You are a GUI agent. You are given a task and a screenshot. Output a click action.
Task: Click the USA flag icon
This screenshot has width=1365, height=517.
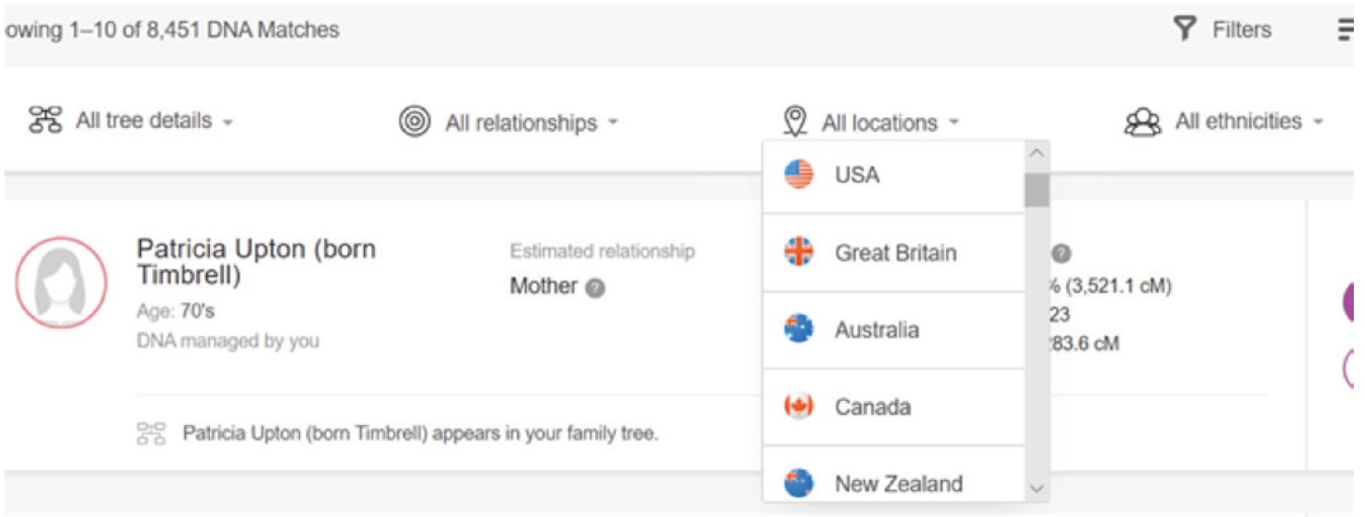click(799, 174)
